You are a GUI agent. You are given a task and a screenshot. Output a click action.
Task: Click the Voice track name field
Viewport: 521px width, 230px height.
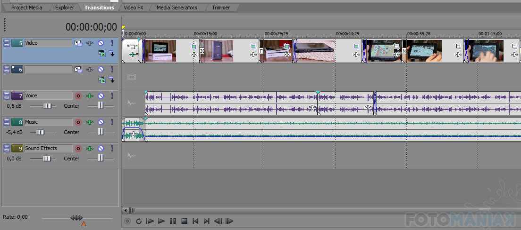[x=48, y=96]
